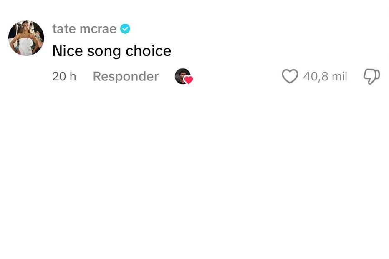Open tate mcrae's profile picture

pyautogui.click(x=26, y=38)
